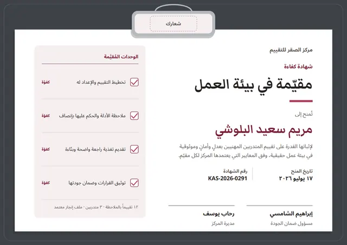Click the رقم الشهادة label

[x=235, y=171]
